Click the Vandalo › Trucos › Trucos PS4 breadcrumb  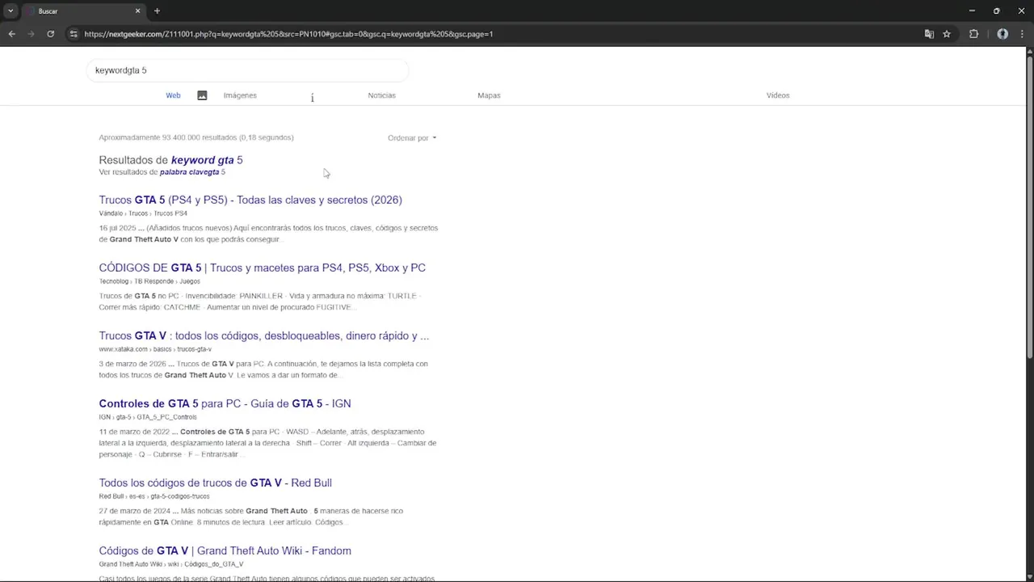tap(143, 213)
